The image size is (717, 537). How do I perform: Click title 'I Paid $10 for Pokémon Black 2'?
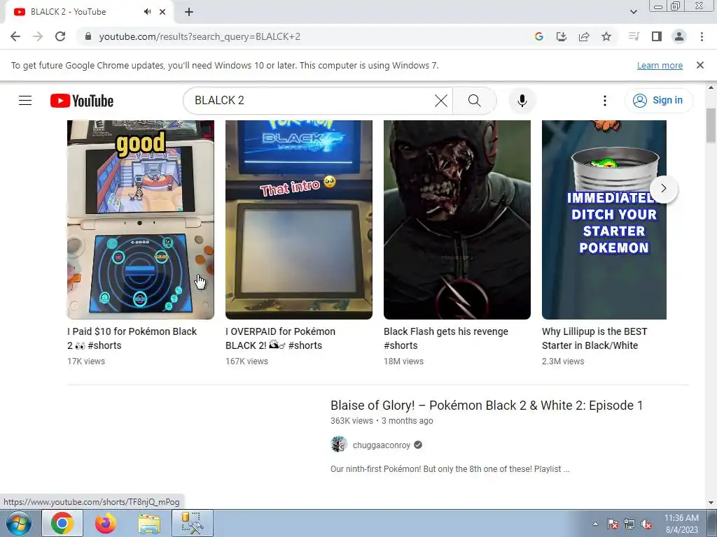(132, 338)
